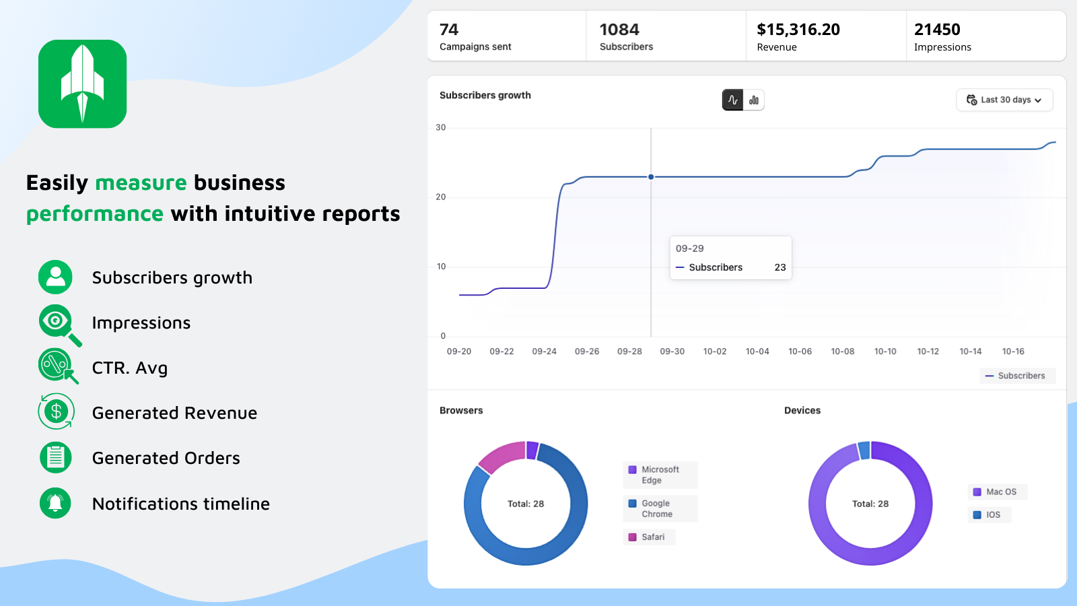Click the Generated Orders clipboard icon
1077x606 pixels.
click(56, 458)
